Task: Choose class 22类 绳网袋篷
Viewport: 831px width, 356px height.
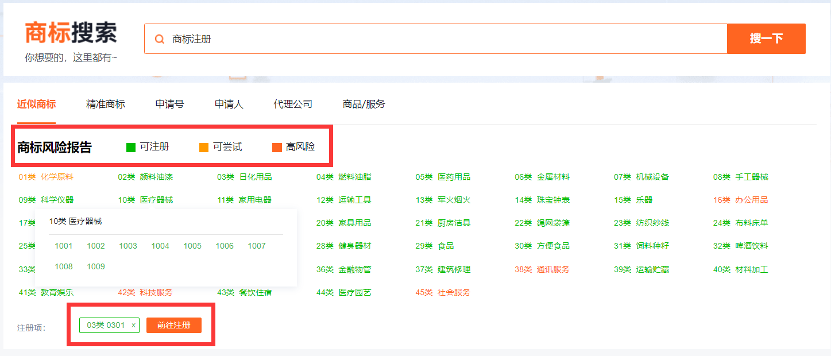Action: click(x=542, y=223)
